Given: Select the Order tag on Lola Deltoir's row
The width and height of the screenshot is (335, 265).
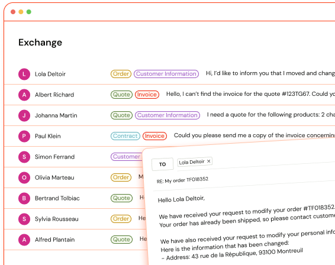Looking at the screenshot, I should pyautogui.click(x=121, y=74).
